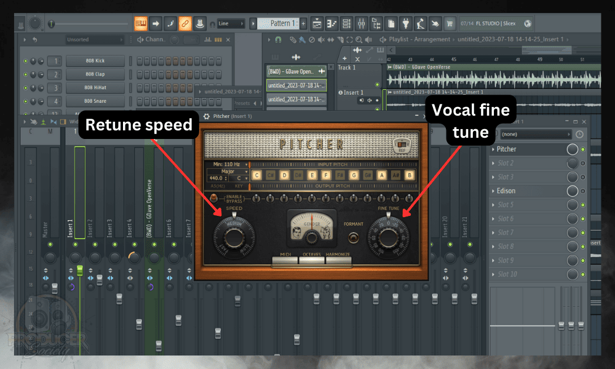
Task: Click the 808 Snare channel button
Action: click(95, 101)
